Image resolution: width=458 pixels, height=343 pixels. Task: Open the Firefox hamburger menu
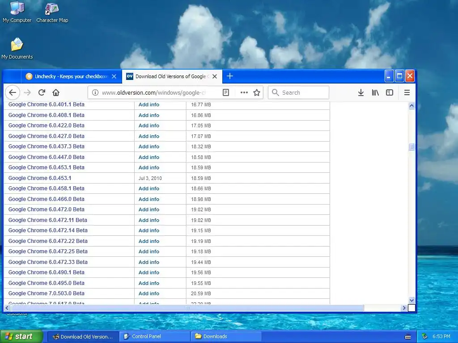tap(407, 92)
